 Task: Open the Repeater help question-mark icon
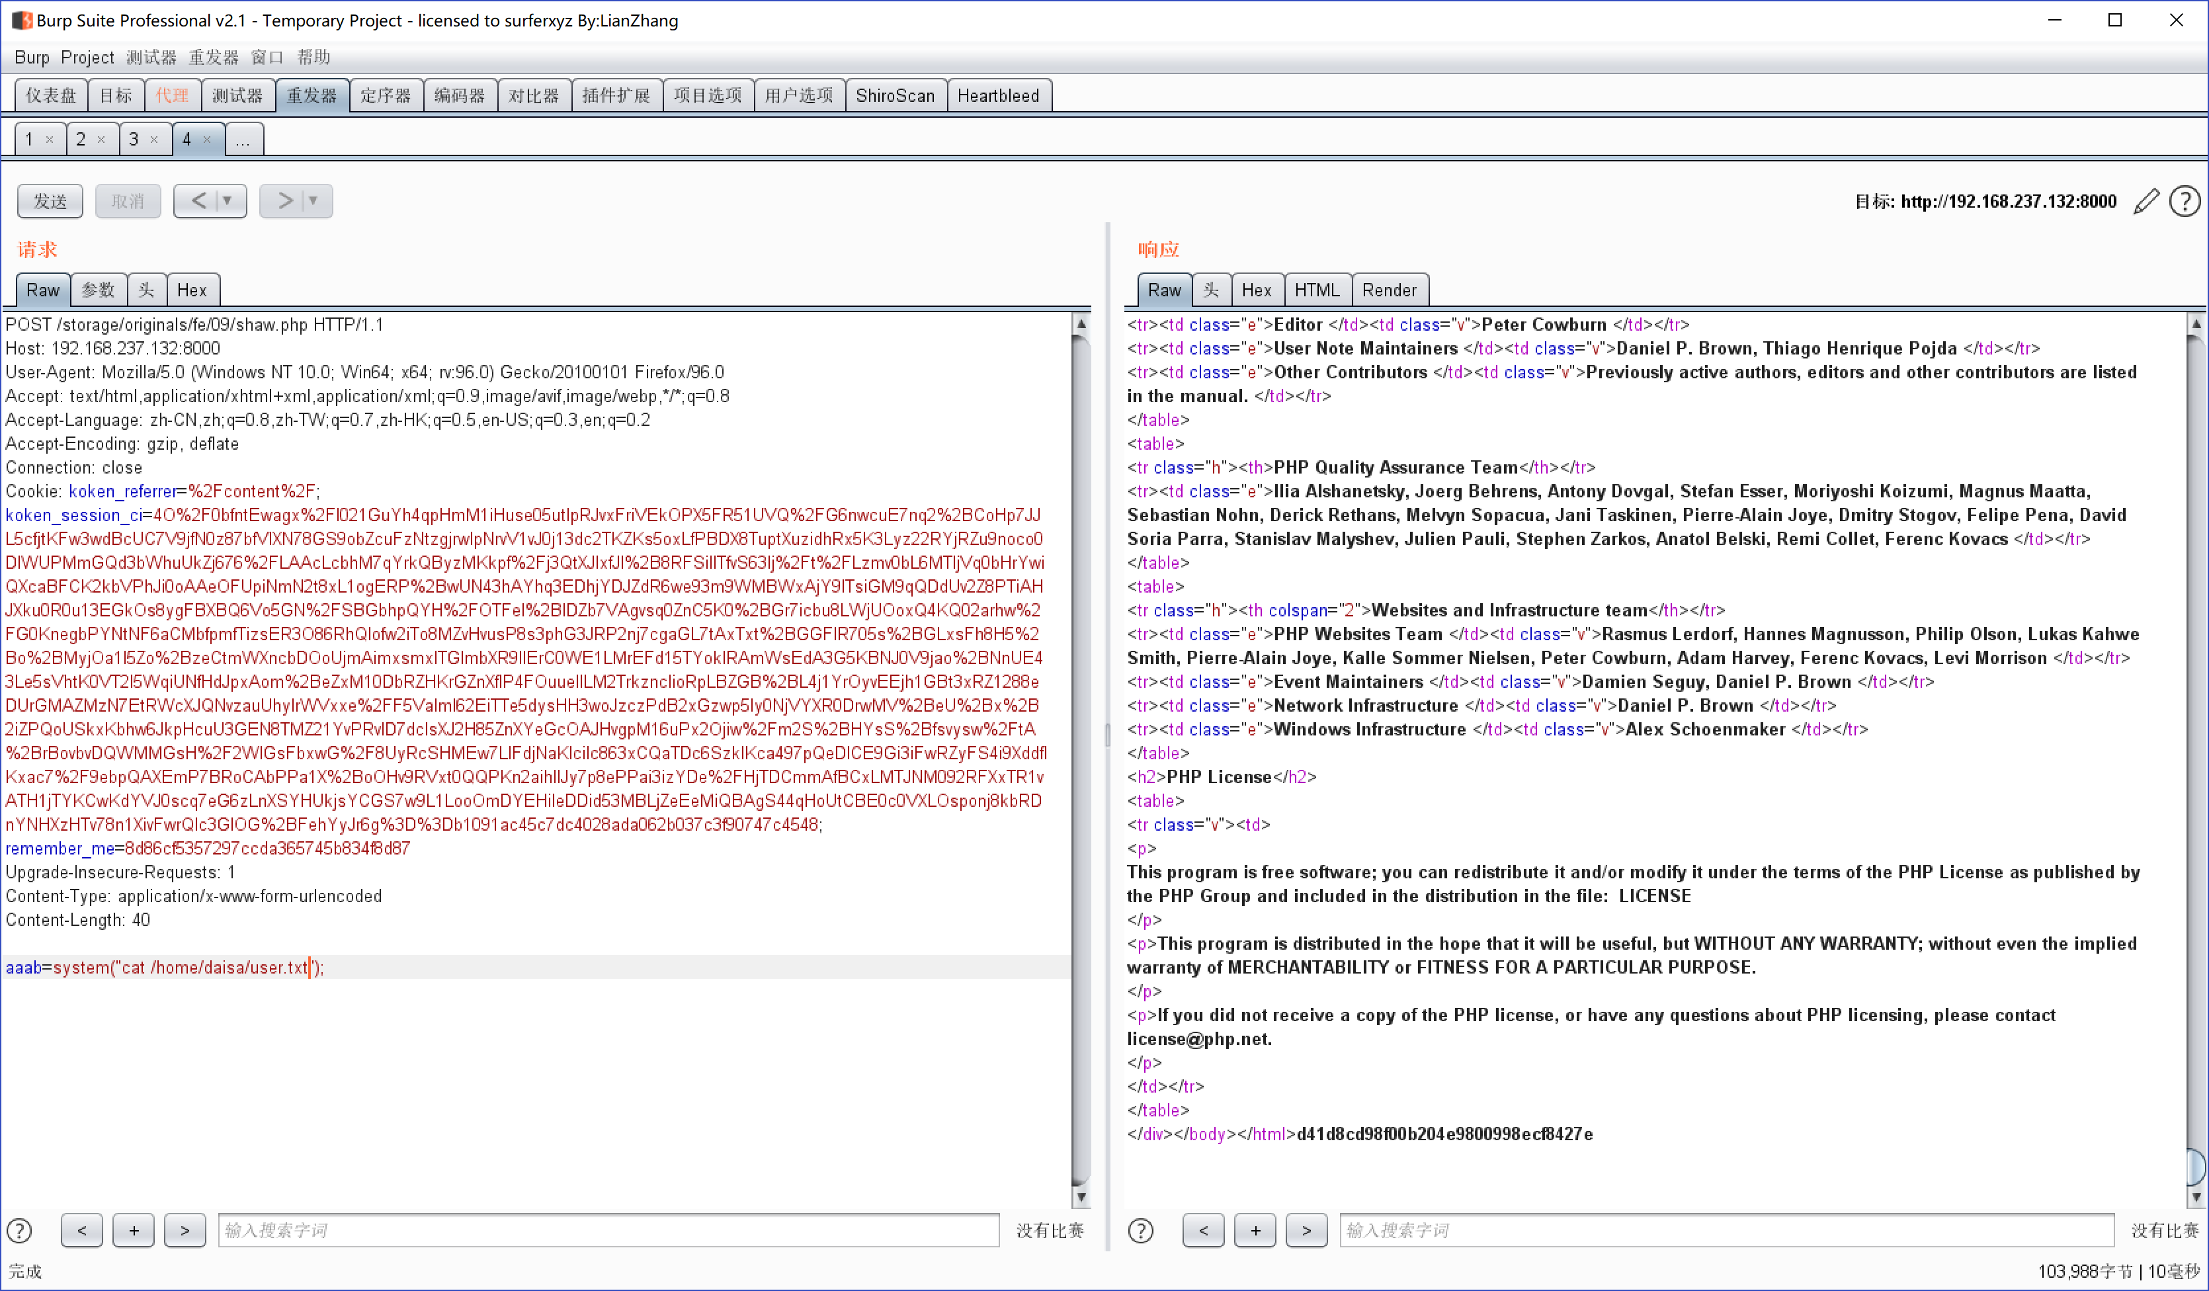tap(2185, 202)
